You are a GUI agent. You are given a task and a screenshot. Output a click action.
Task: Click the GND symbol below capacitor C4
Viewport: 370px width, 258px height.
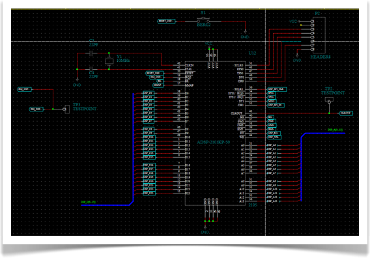(77, 80)
